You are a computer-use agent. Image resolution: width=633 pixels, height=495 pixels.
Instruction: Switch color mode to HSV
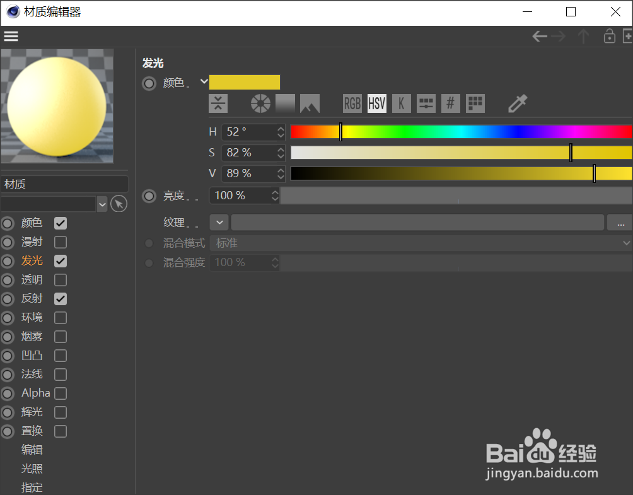pyautogui.click(x=376, y=103)
